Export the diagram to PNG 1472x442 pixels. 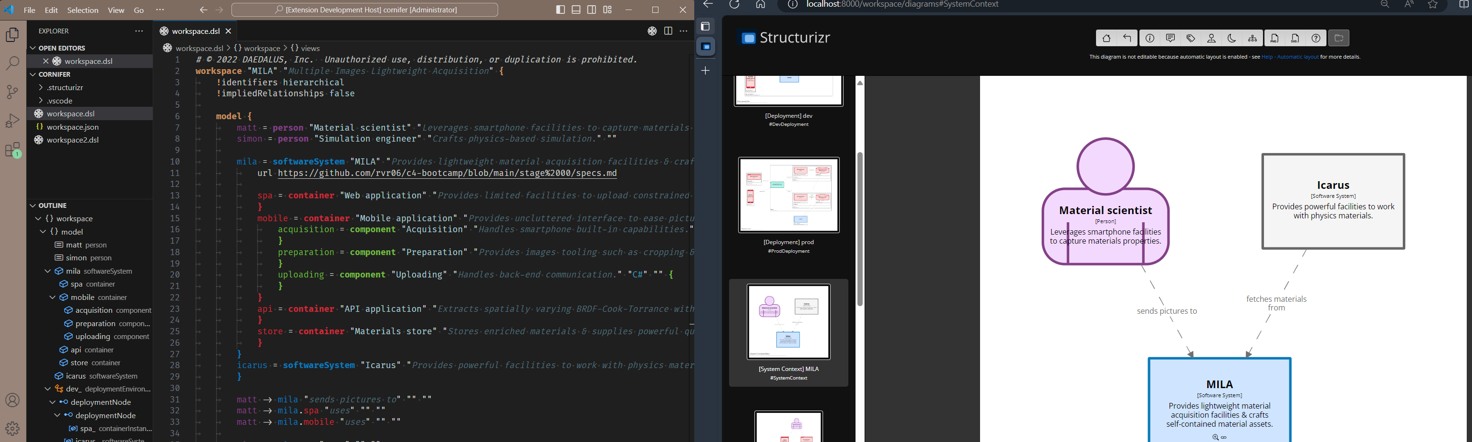[1275, 38]
